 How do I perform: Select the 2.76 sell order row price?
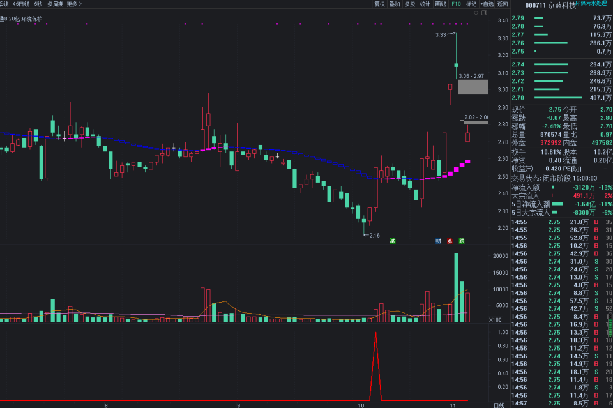coord(518,43)
